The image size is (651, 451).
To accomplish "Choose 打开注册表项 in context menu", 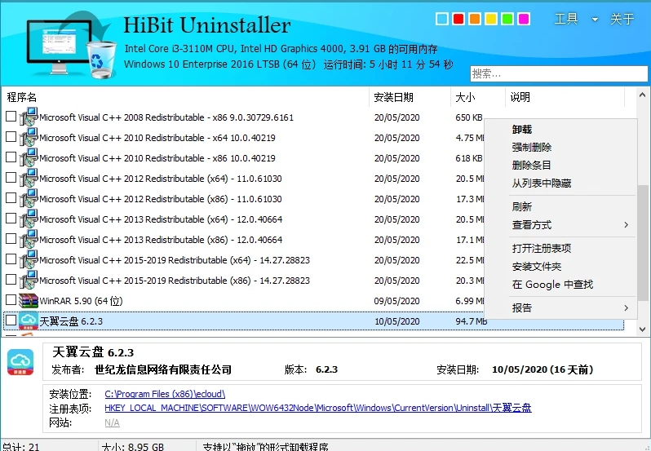I will point(542,248).
